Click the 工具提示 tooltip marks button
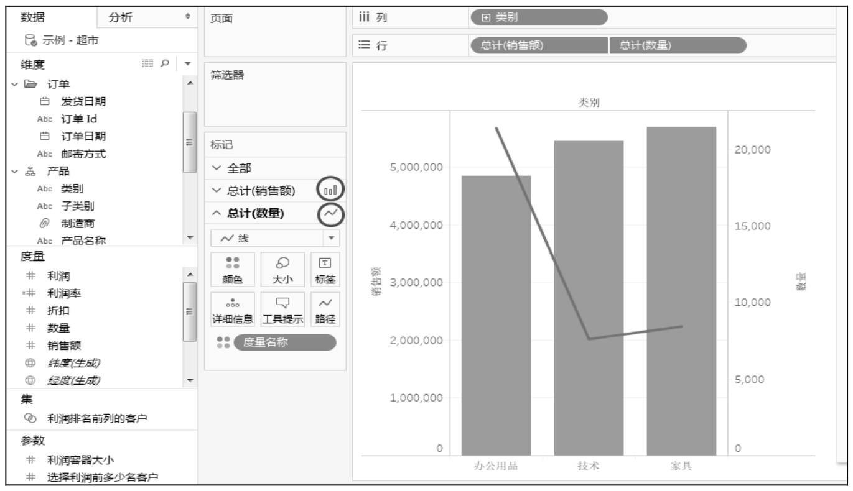Viewport: 853px width, 491px height. pyautogui.click(x=282, y=309)
